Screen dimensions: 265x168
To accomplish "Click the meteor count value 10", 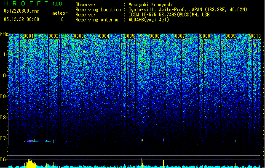I will coord(61,19).
